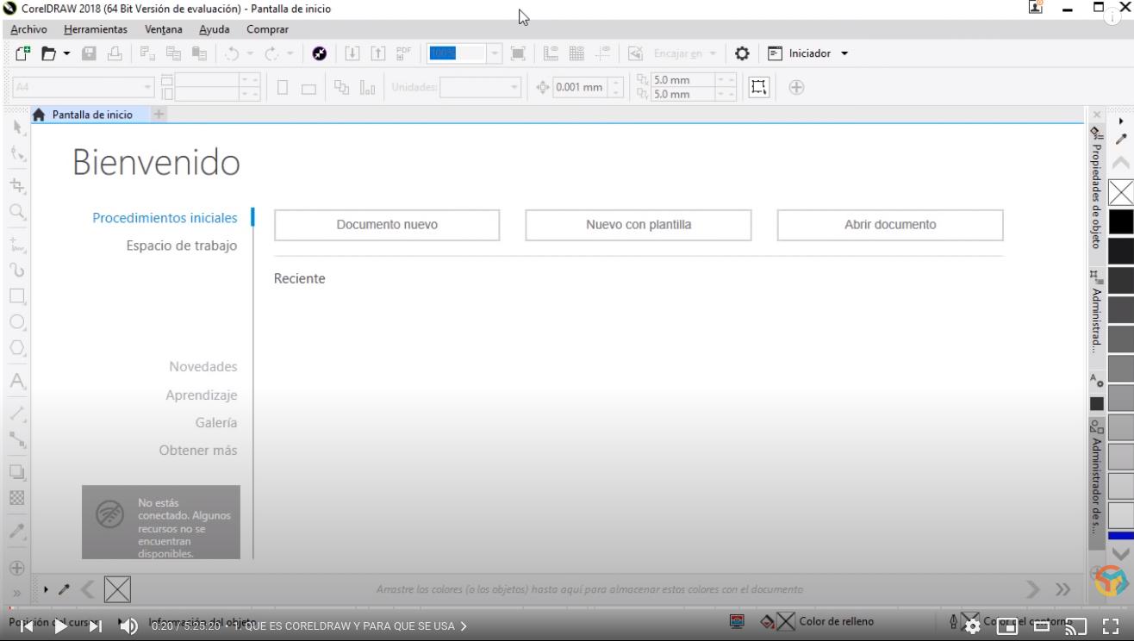Screen dimensions: 1134x641
Task: Click the Print icon in the toolbar
Action: click(115, 53)
